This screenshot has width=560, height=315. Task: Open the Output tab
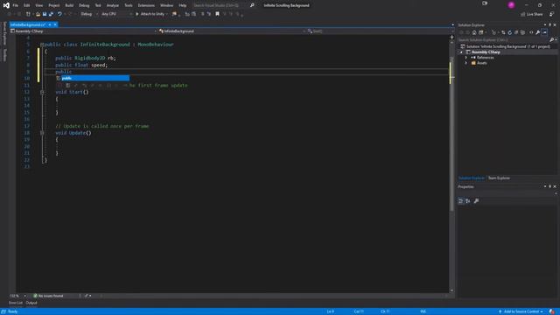tap(31, 303)
